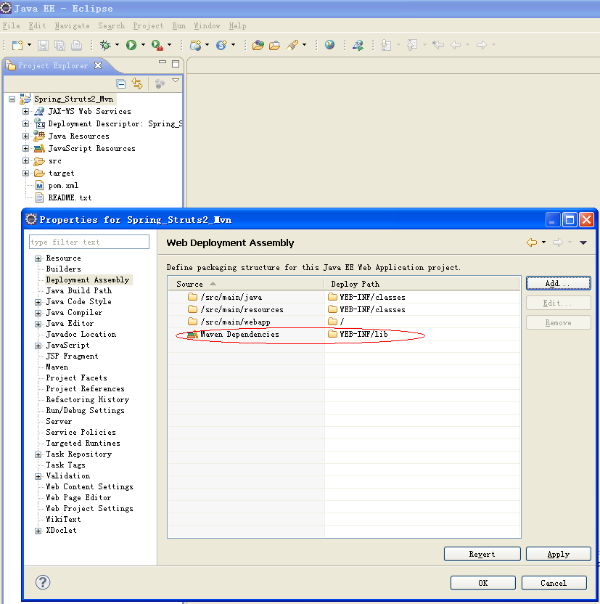The width and height of the screenshot is (600, 604).
Task: Click the Run Last Tool icon
Action: click(x=157, y=45)
